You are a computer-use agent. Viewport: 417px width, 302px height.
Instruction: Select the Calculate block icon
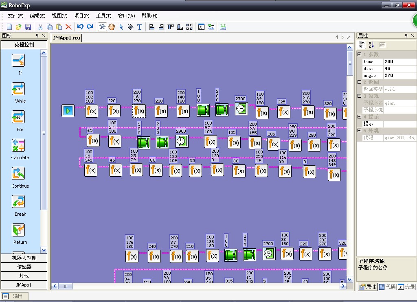point(19,145)
